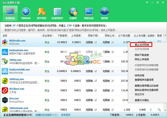Viewport: 167px width, 118px height.
Task: Switch to 隐藏的系统服务(13) tab
Action: [x=46, y=115]
